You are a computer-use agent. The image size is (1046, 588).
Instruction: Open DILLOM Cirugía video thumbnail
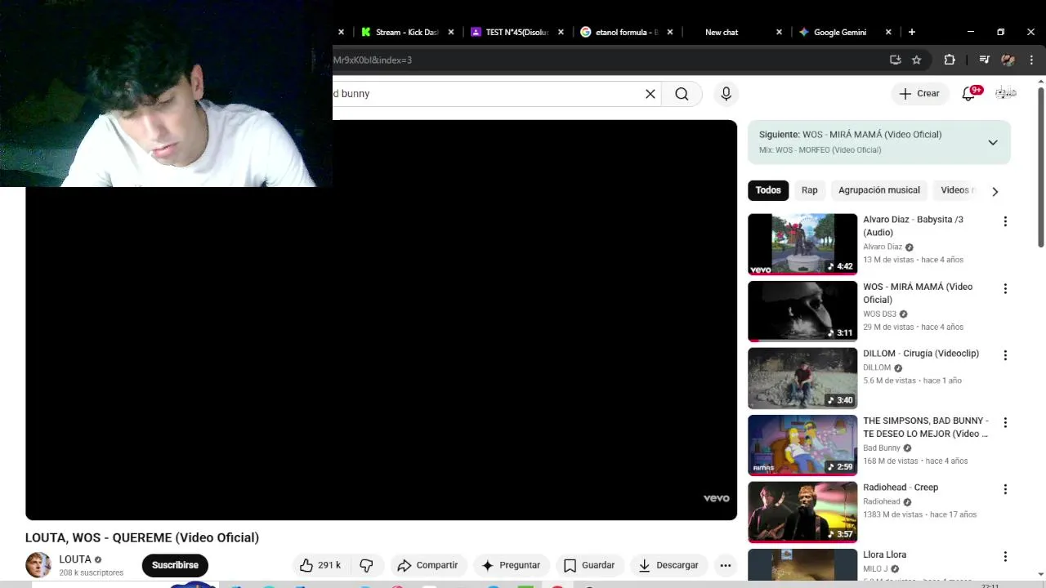802,378
